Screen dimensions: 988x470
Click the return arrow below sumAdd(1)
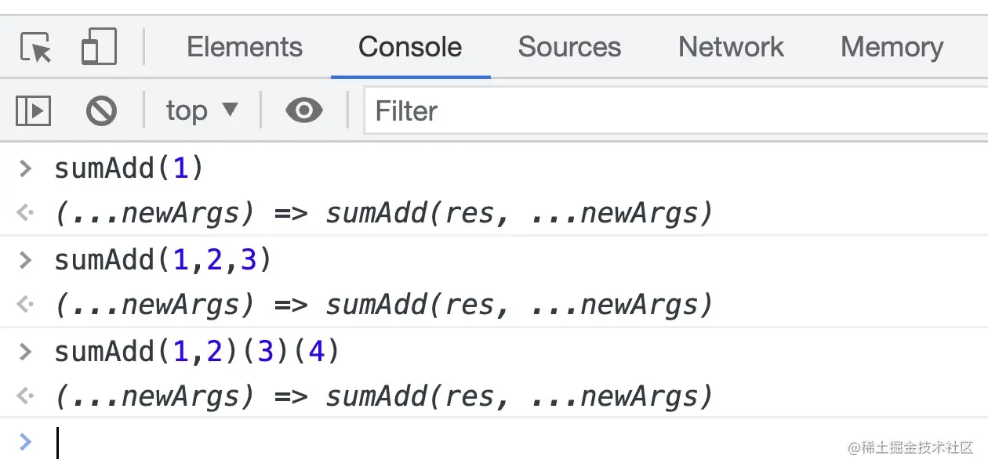tap(26, 212)
